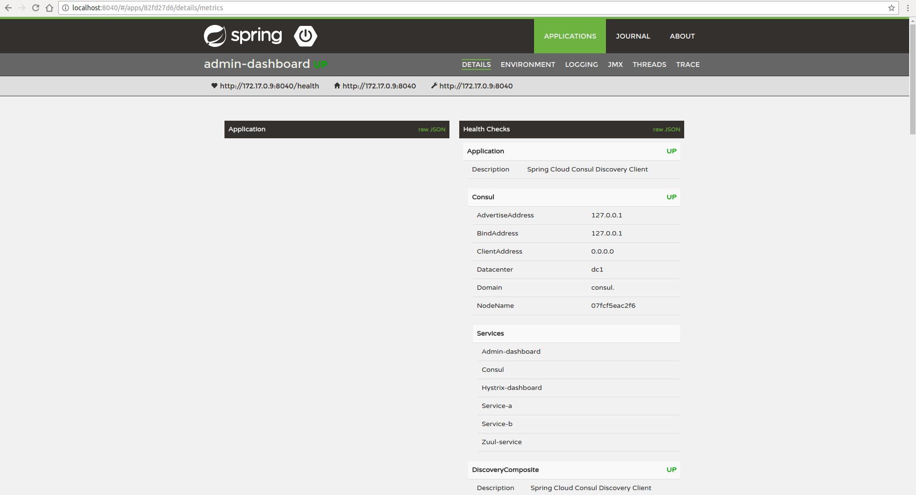Click the home icon beside the service URL
The height and width of the screenshot is (495, 916).
[337, 86]
